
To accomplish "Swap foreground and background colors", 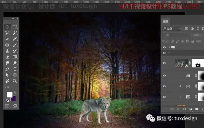I will pyautogui.click(x=15, y=92).
